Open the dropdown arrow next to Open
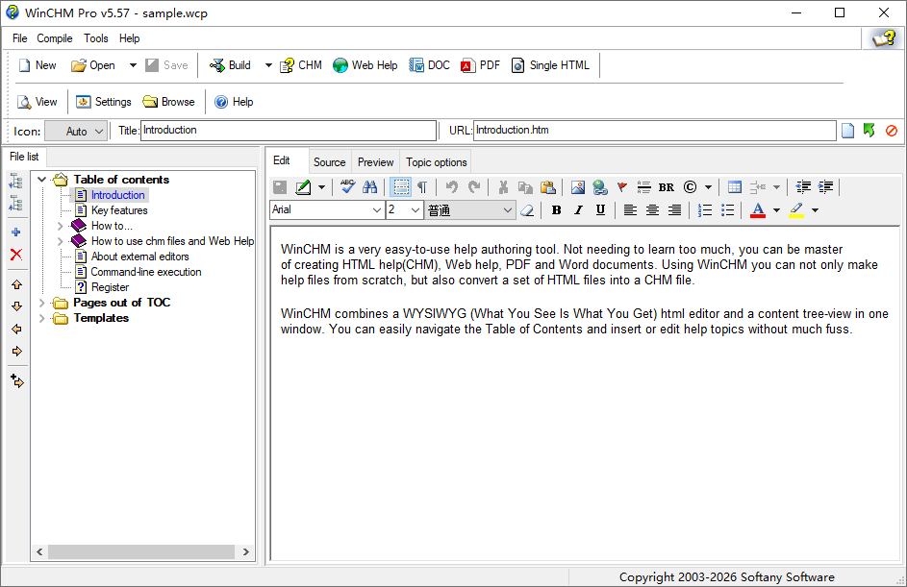Screen dimensions: 907x587 pyautogui.click(x=133, y=65)
